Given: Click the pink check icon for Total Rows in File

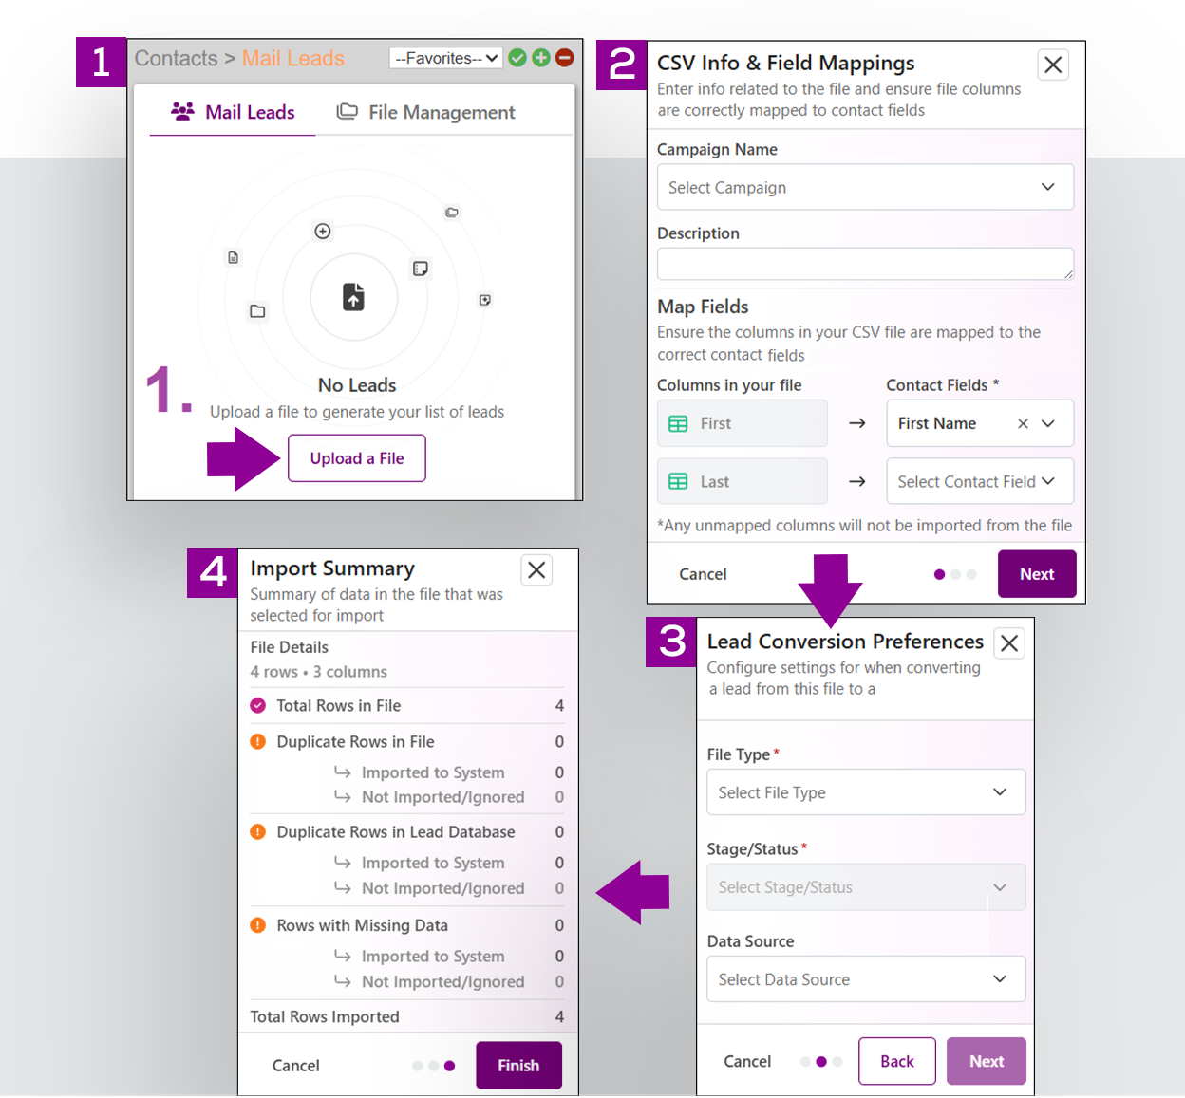Looking at the screenshot, I should pyautogui.click(x=257, y=705).
